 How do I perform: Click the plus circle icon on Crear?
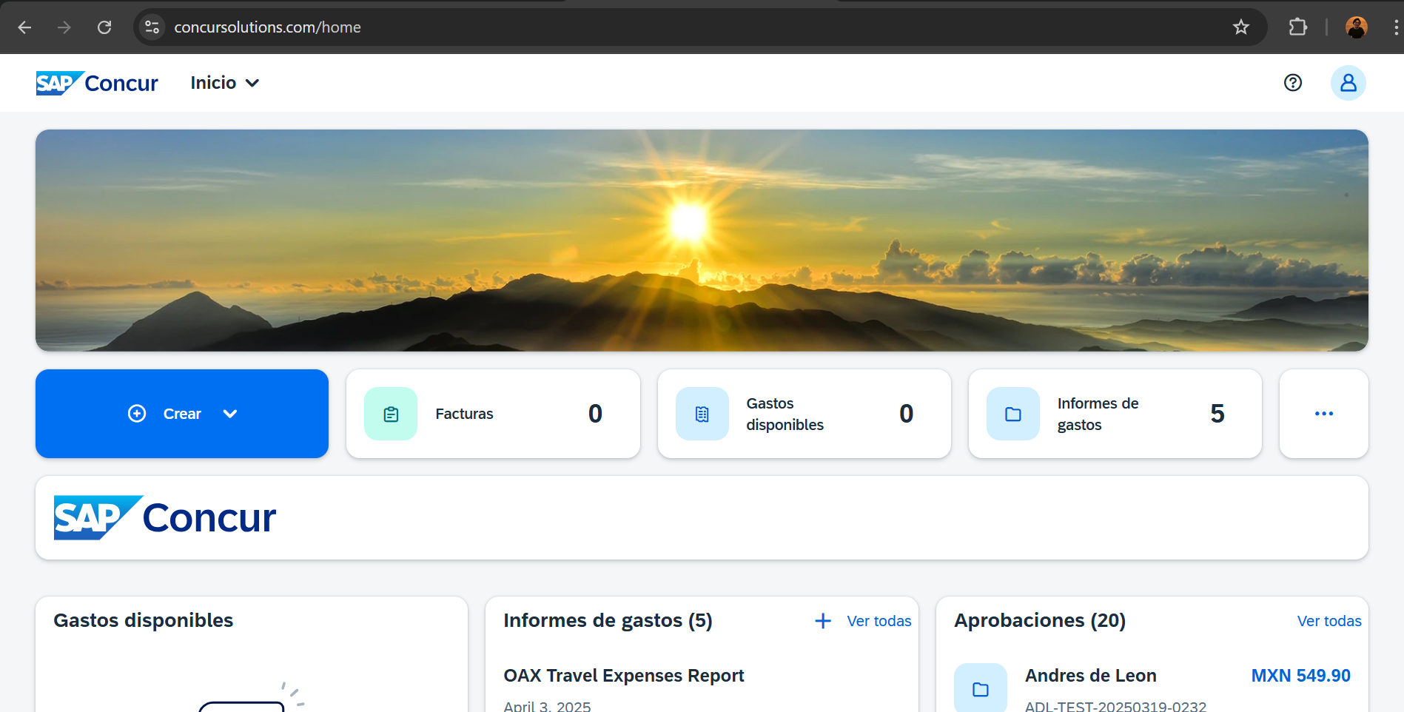click(x=137, y=414)
